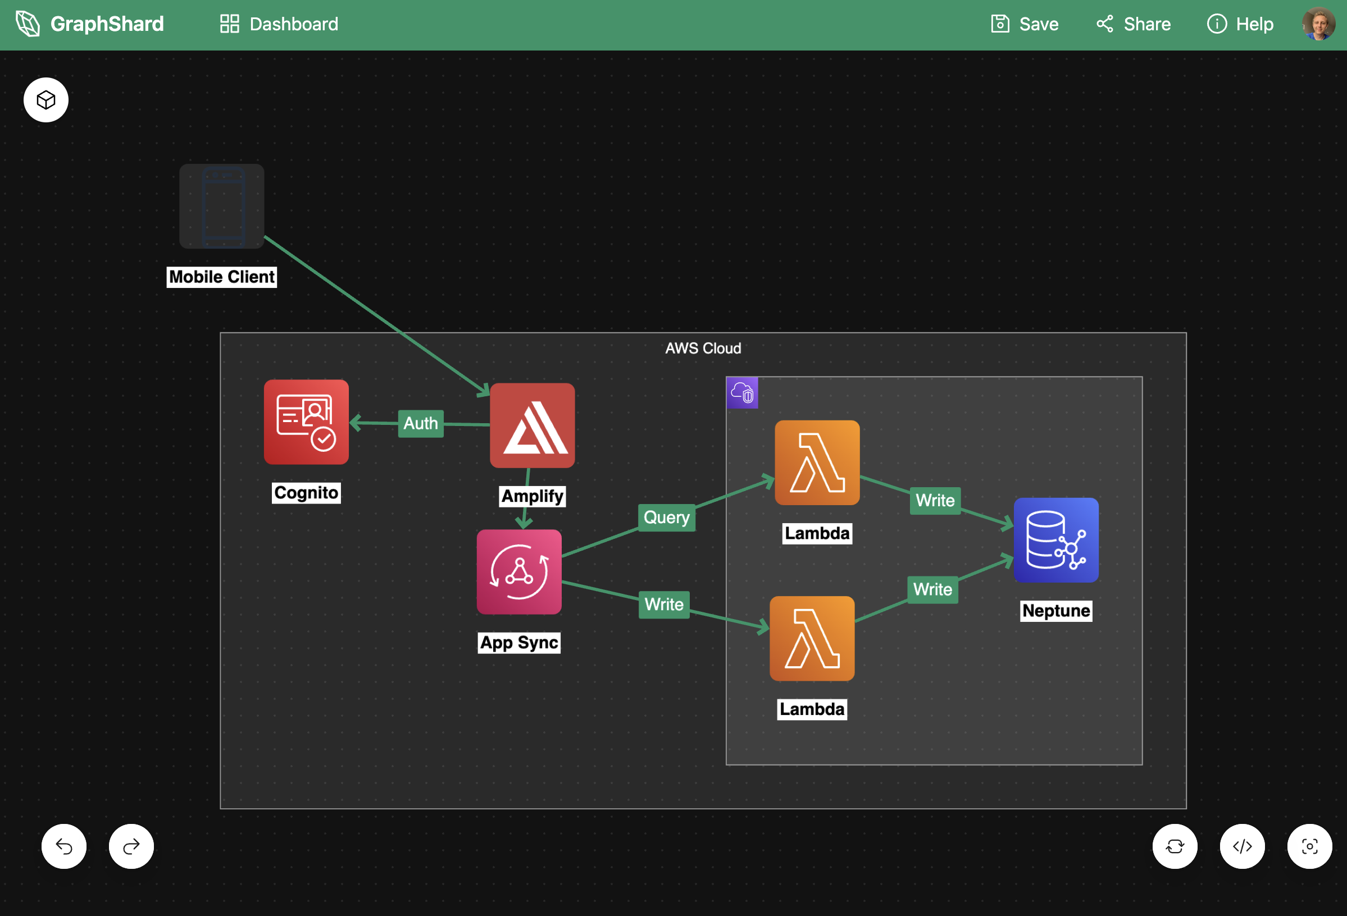Select the Neptune database icon
Screen dimensions: 1347x916
pyautogui.click(x=1056, y=540)
